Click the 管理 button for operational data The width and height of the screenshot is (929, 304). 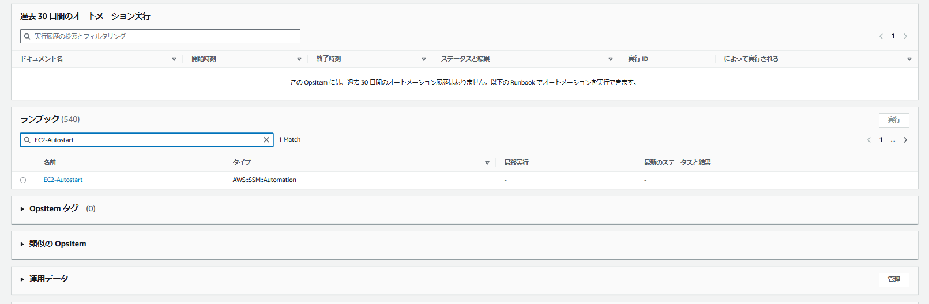click(894, 279)
